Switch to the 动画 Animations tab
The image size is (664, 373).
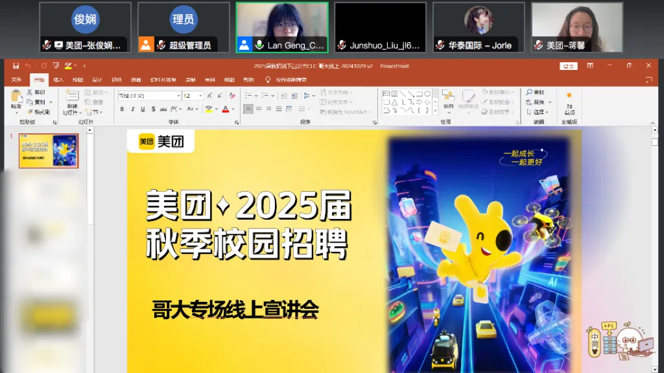(136, 80)
